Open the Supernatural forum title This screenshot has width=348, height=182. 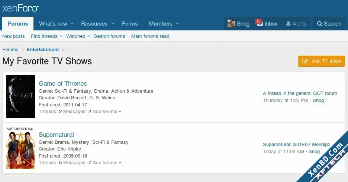(56, 135)
